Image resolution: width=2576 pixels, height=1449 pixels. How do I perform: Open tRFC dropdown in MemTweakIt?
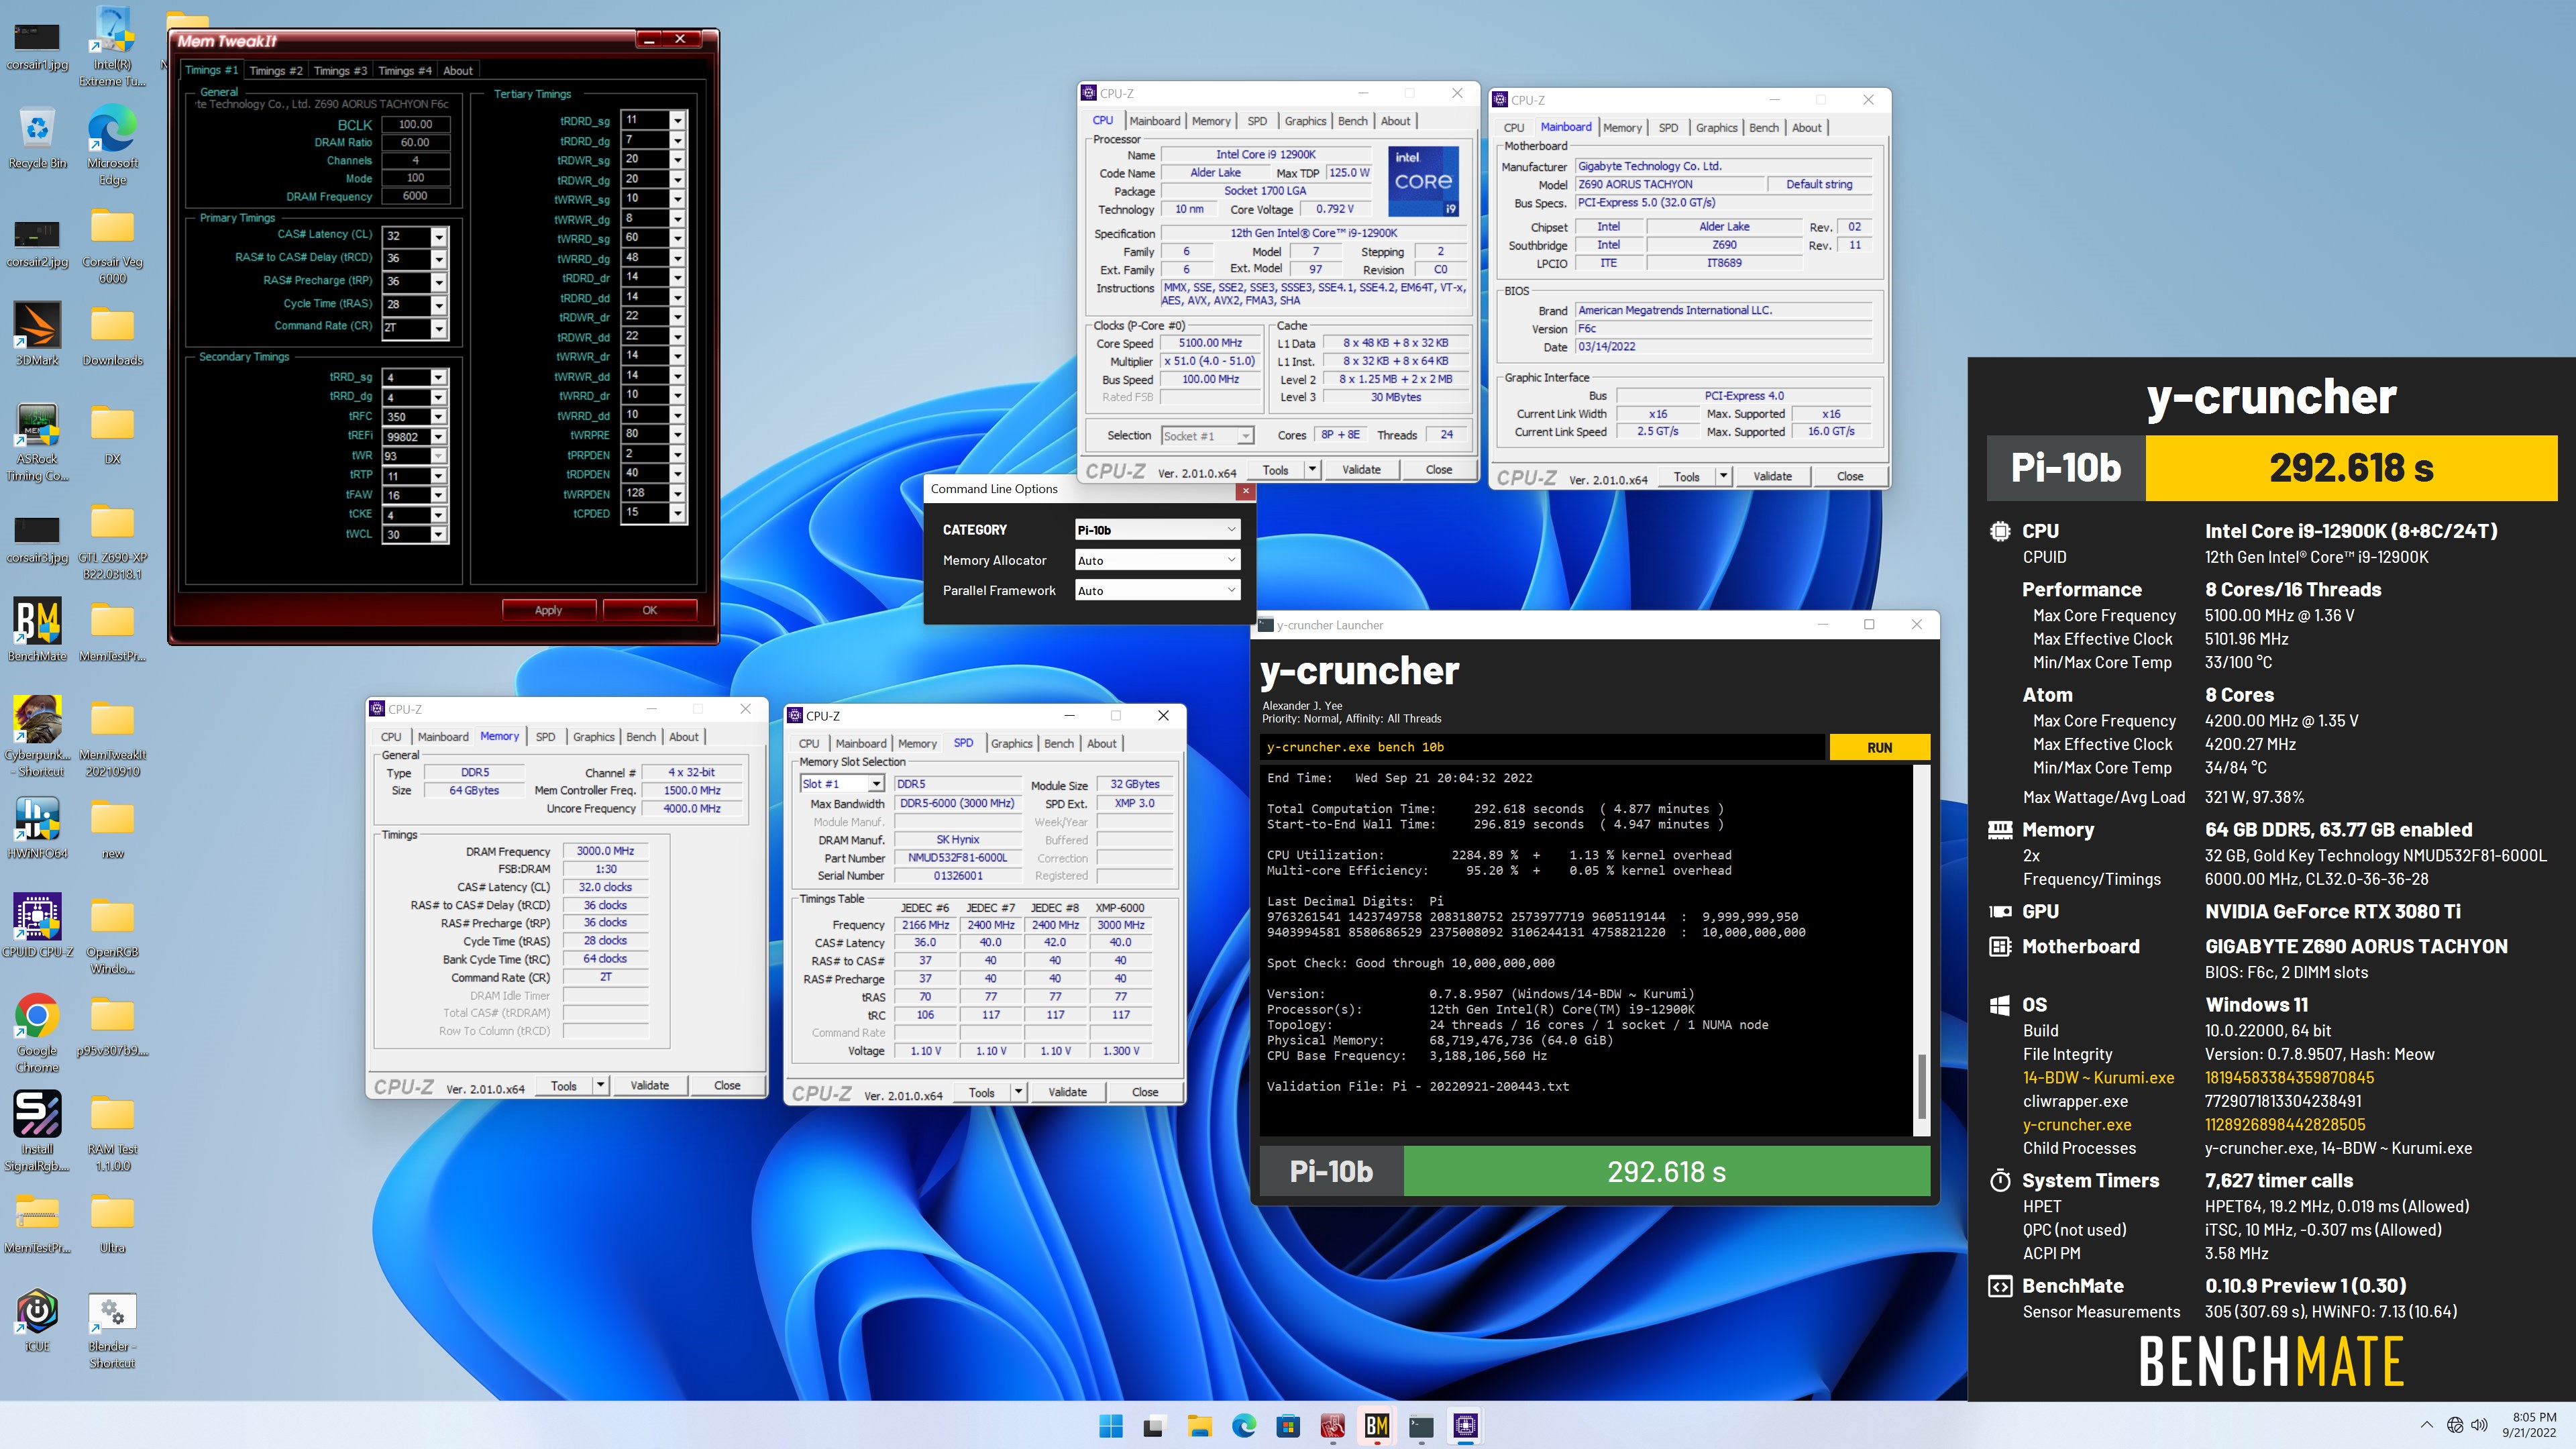[x=438, y=417]
